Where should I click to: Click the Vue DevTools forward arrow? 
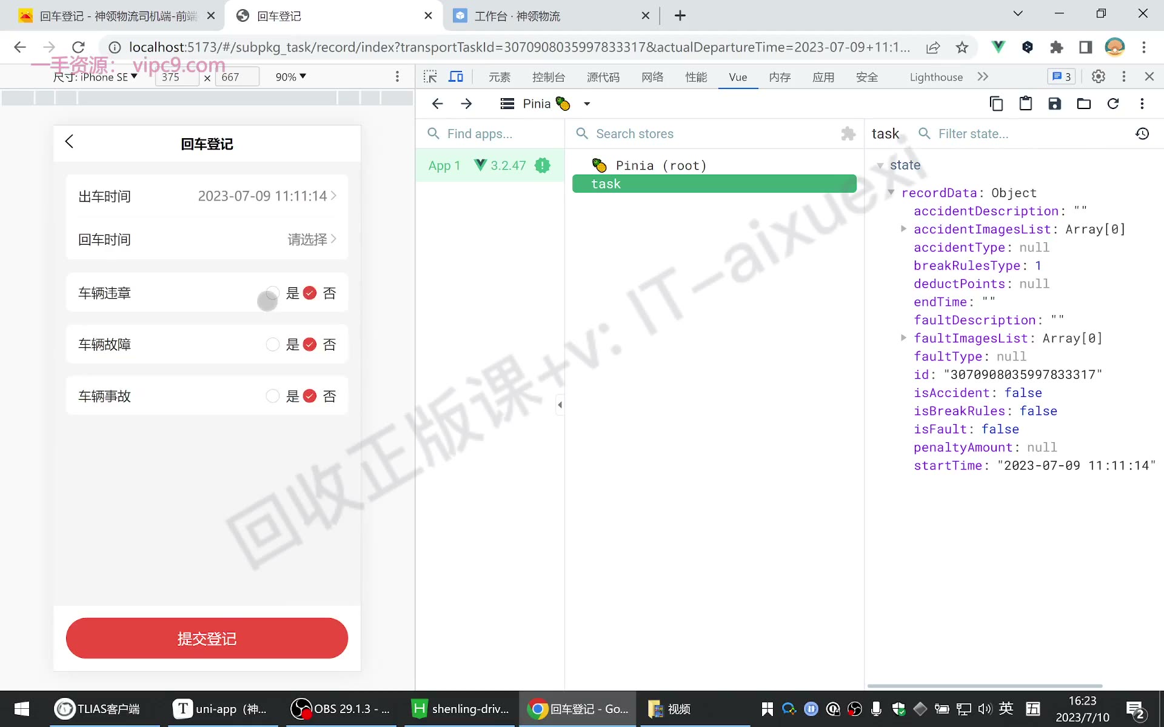(466, 104)
